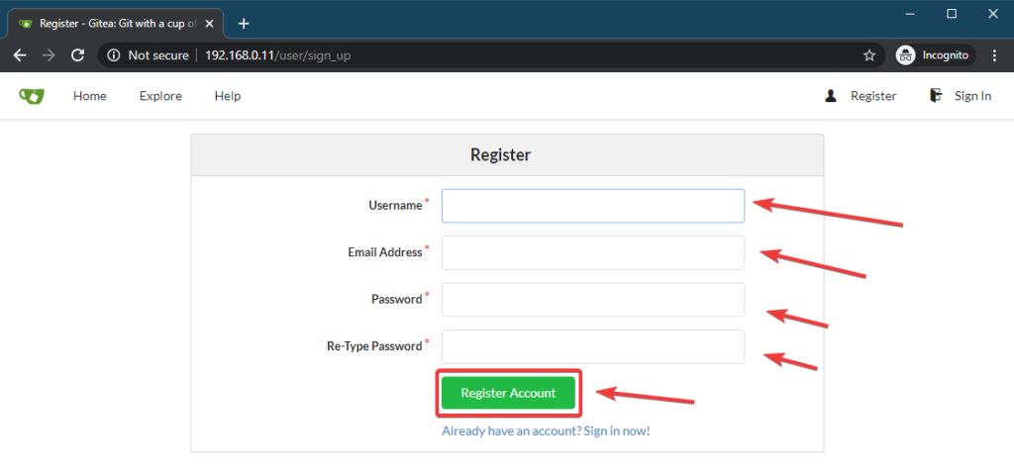Open the Chrome three-dot menu

pyautogui.click(x=994, y=55)
